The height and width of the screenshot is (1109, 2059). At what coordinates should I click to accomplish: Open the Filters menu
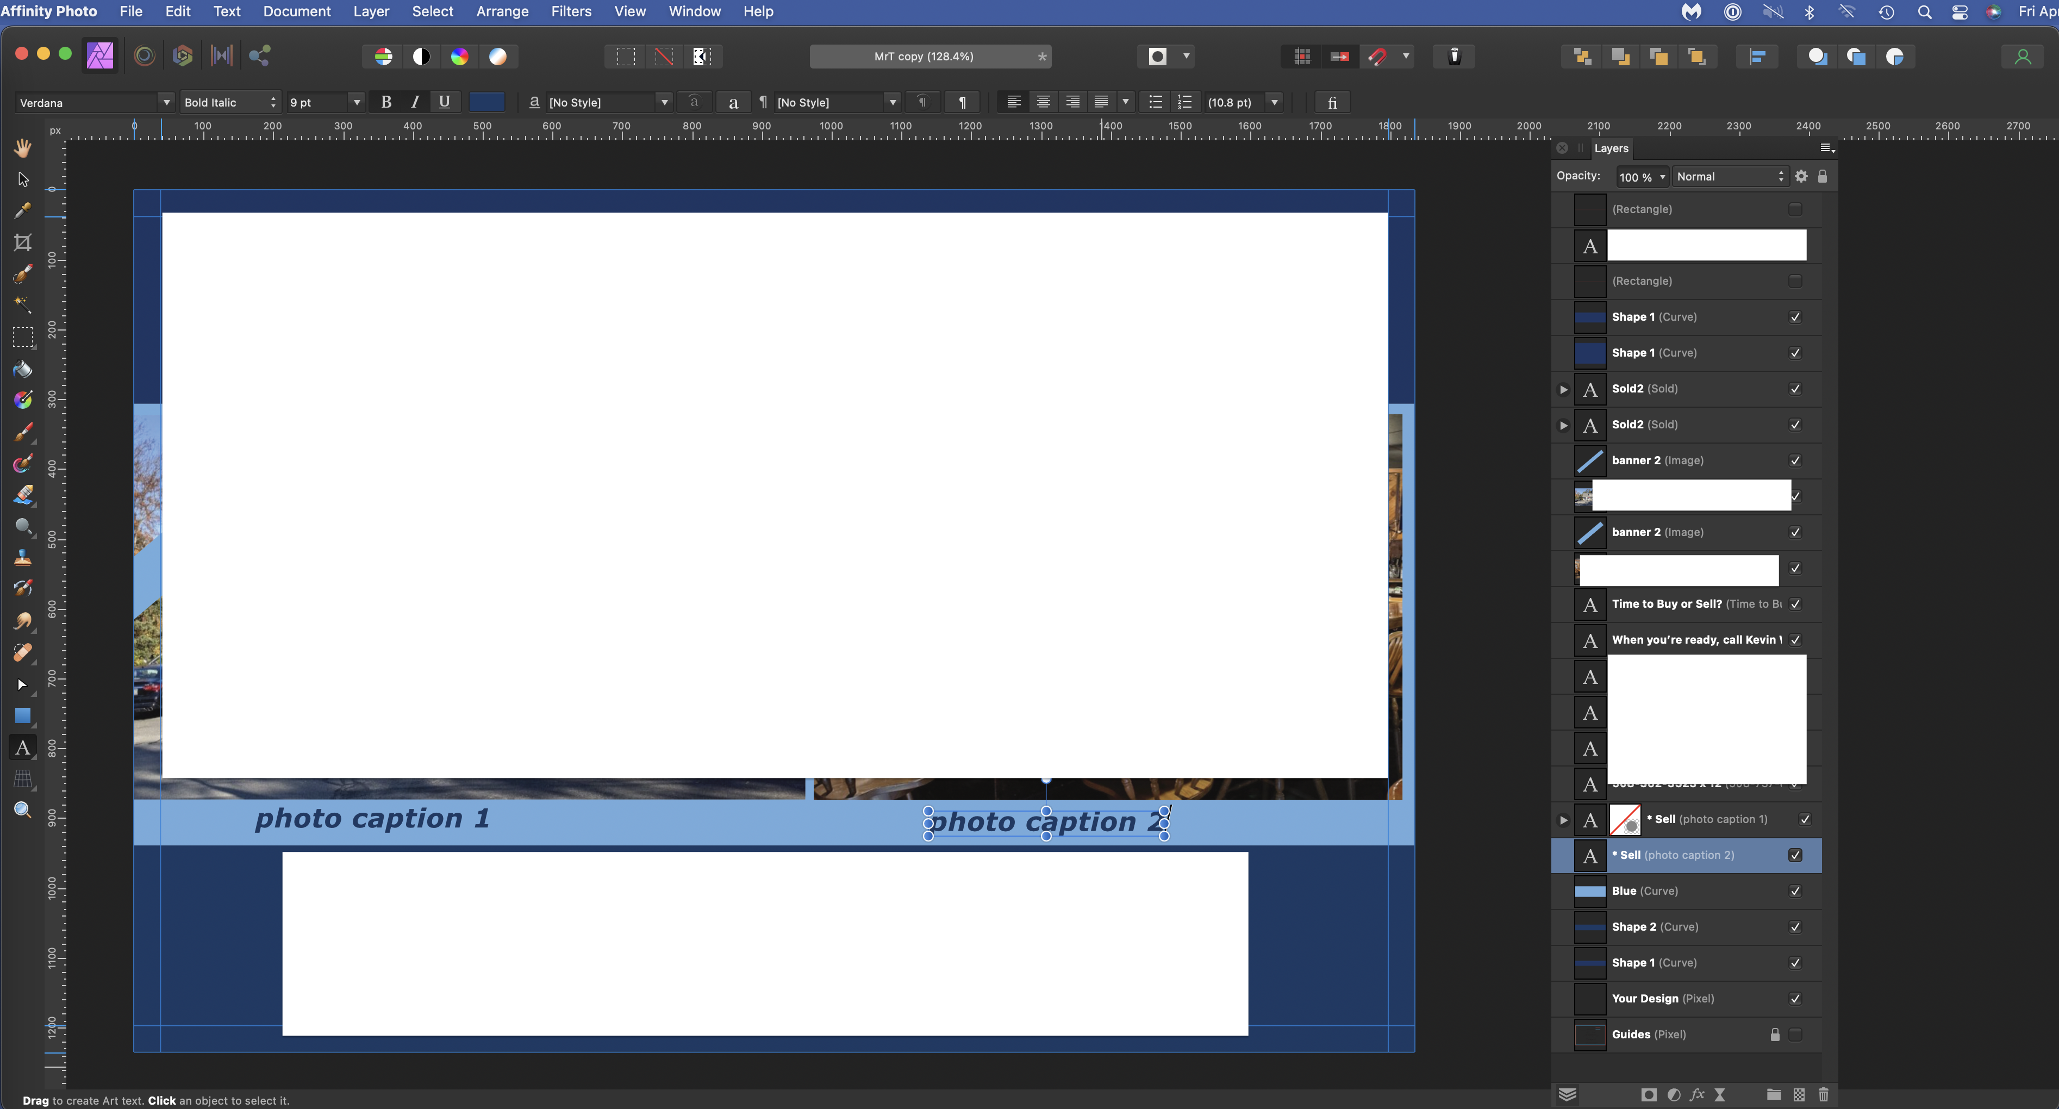571,11
